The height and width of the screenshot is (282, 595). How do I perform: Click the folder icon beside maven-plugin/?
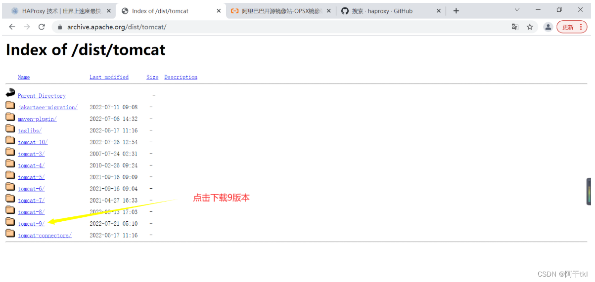(x=10, y=117)
